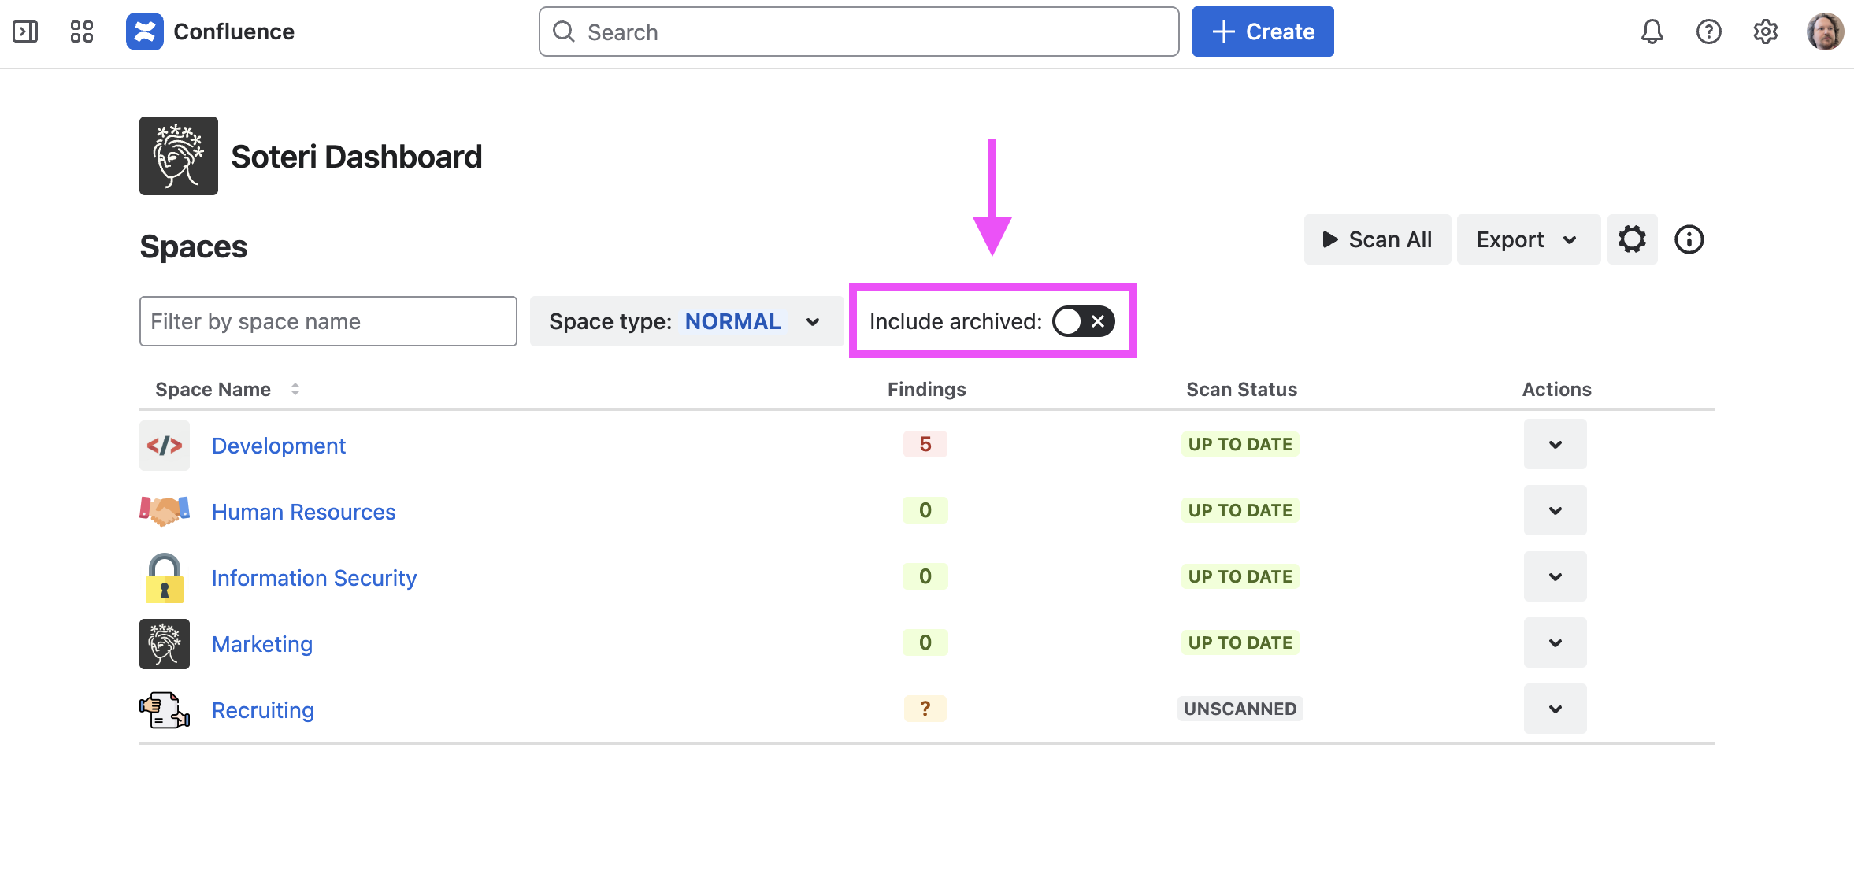Click the Soteri info icon

(x=1689, y=239)
